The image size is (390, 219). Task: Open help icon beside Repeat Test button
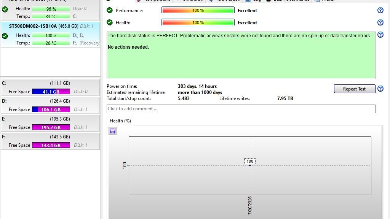point(380,89)
